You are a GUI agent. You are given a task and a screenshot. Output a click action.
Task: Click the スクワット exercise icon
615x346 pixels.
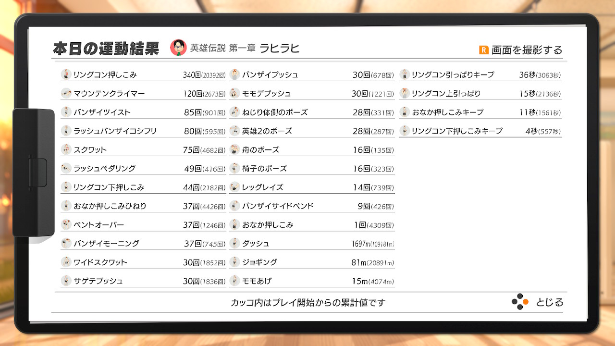(x=66, y=149)
